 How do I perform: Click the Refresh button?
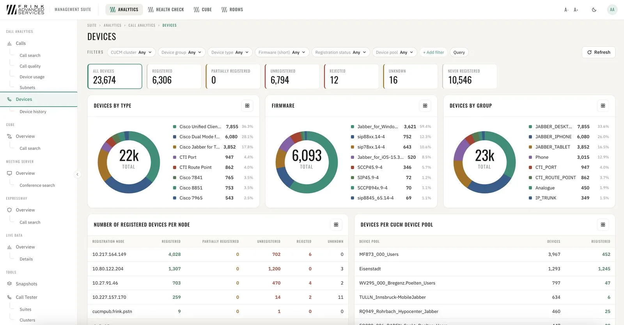pyautogui.click(x=599, y=52)
